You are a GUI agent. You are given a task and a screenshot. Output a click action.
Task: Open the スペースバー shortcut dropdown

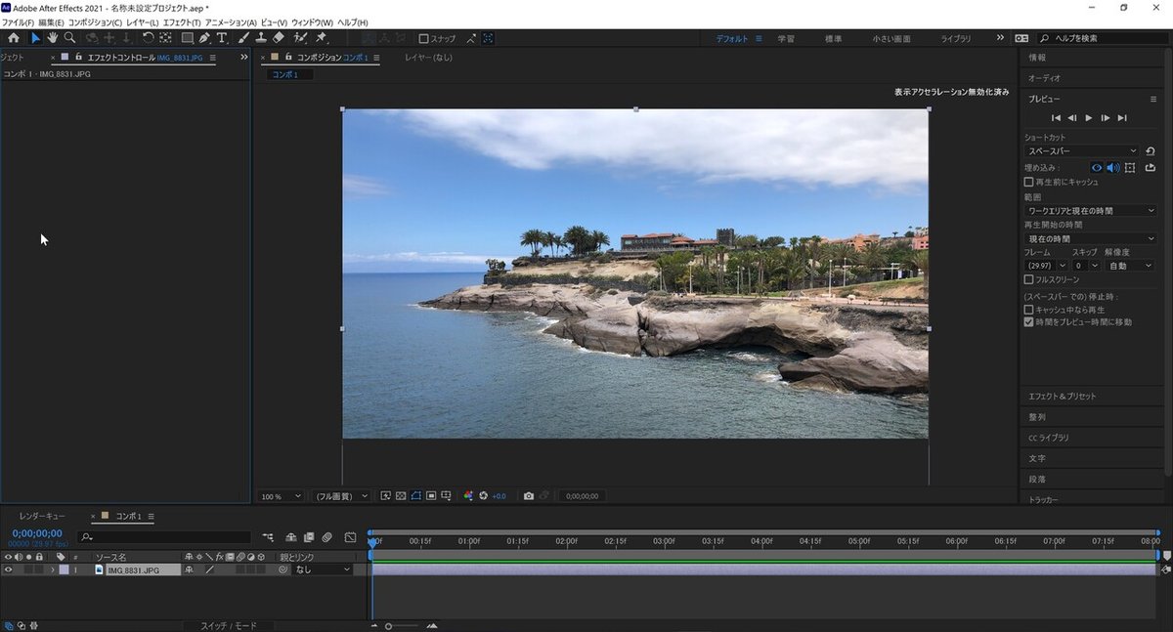tap(1081, 151)
